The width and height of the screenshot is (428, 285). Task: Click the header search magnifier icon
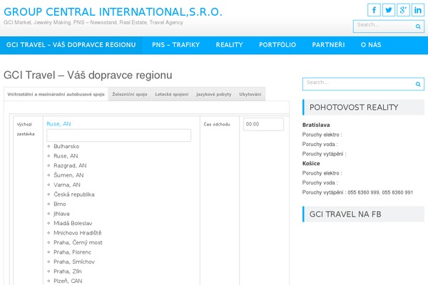point(418,26)
